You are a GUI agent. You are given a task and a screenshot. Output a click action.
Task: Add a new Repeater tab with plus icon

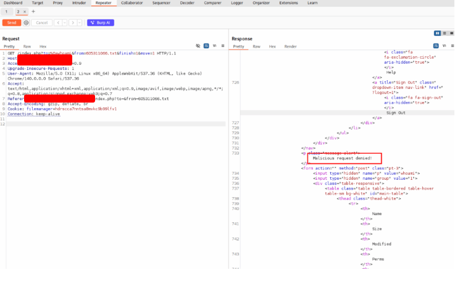(x=33, y=12)
